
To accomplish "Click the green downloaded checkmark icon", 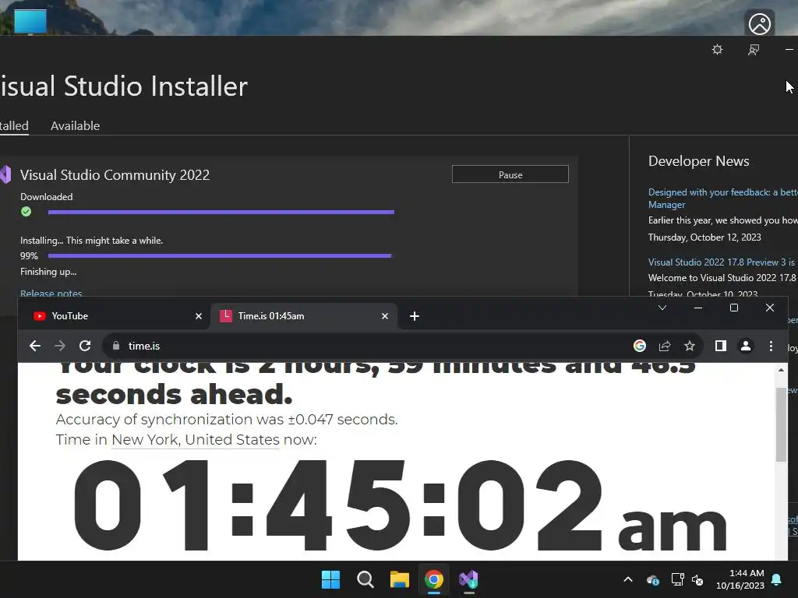I will click(x=26, y=212).
